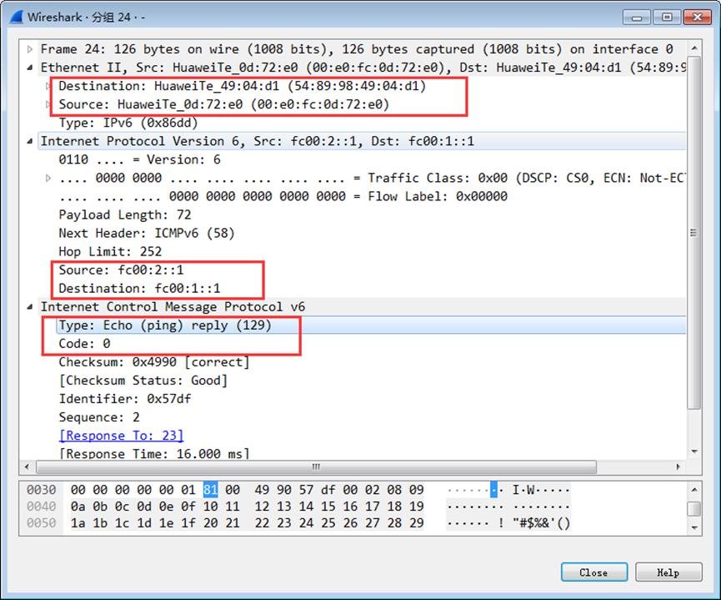Screen dimensions: 721x600
Task: Expand the Traffic Class 0x00 field
Action: click(x=48, y=179)
